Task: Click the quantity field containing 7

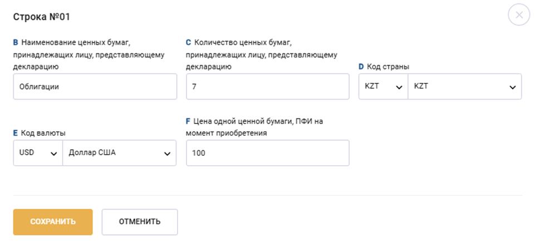Action: pyautogui.click(x=268, y=87)
